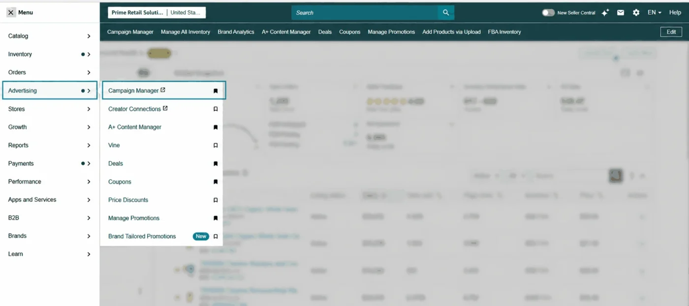Viewport: 689px width, 306px height.
Task: Toggle bookmark for Deals submenu item
Action: (216, 164)
